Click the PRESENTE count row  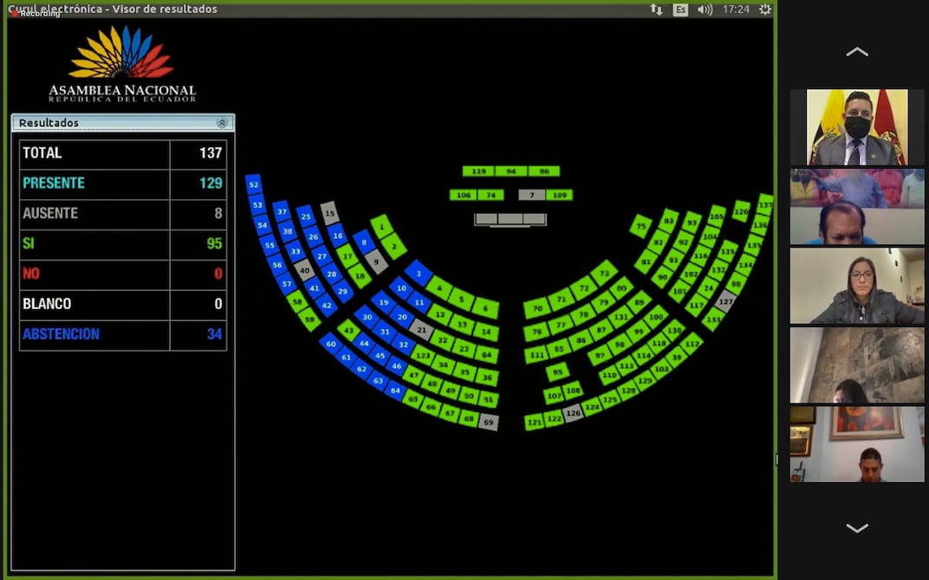point(122,184)
